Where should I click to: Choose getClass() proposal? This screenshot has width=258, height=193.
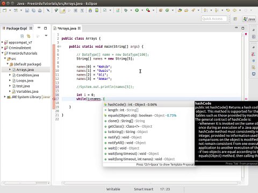tap(148, 127)
